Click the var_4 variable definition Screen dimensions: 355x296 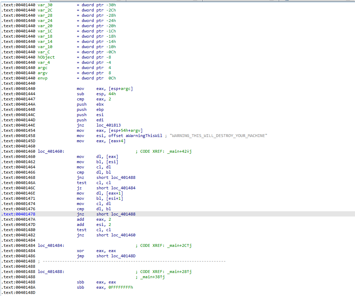44,62
